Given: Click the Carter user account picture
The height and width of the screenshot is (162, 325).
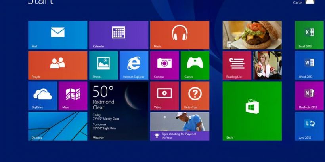Looking at the screenshot, I should 310,2.
